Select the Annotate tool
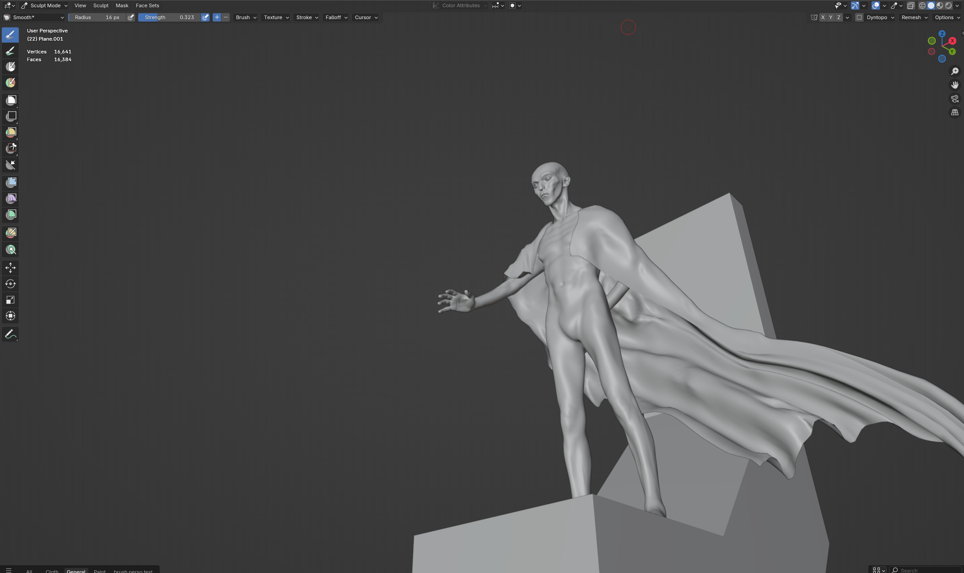The image size is (964, 573). click(11, 334)
